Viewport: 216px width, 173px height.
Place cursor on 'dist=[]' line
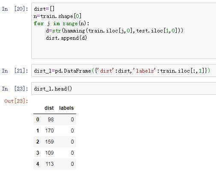point(44,9)
